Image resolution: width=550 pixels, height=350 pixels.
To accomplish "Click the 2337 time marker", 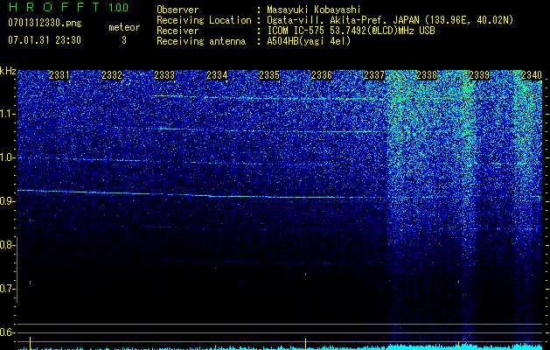I will [x=374, y=74].
